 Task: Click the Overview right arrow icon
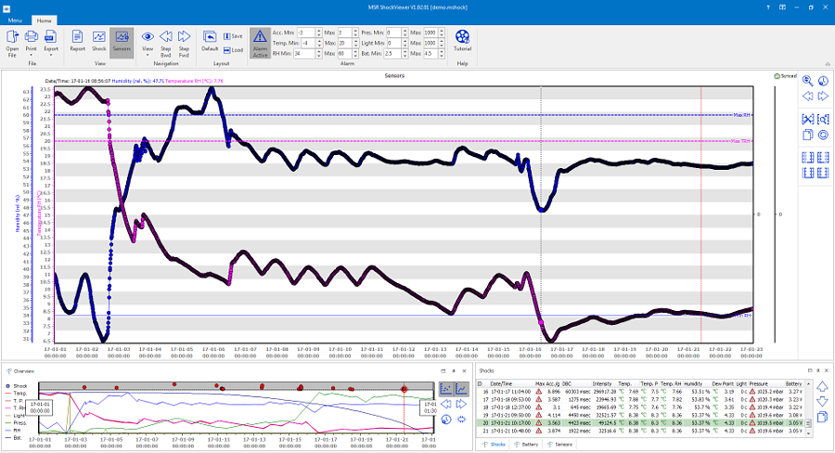pyautogui.click(x=461, y=404)
